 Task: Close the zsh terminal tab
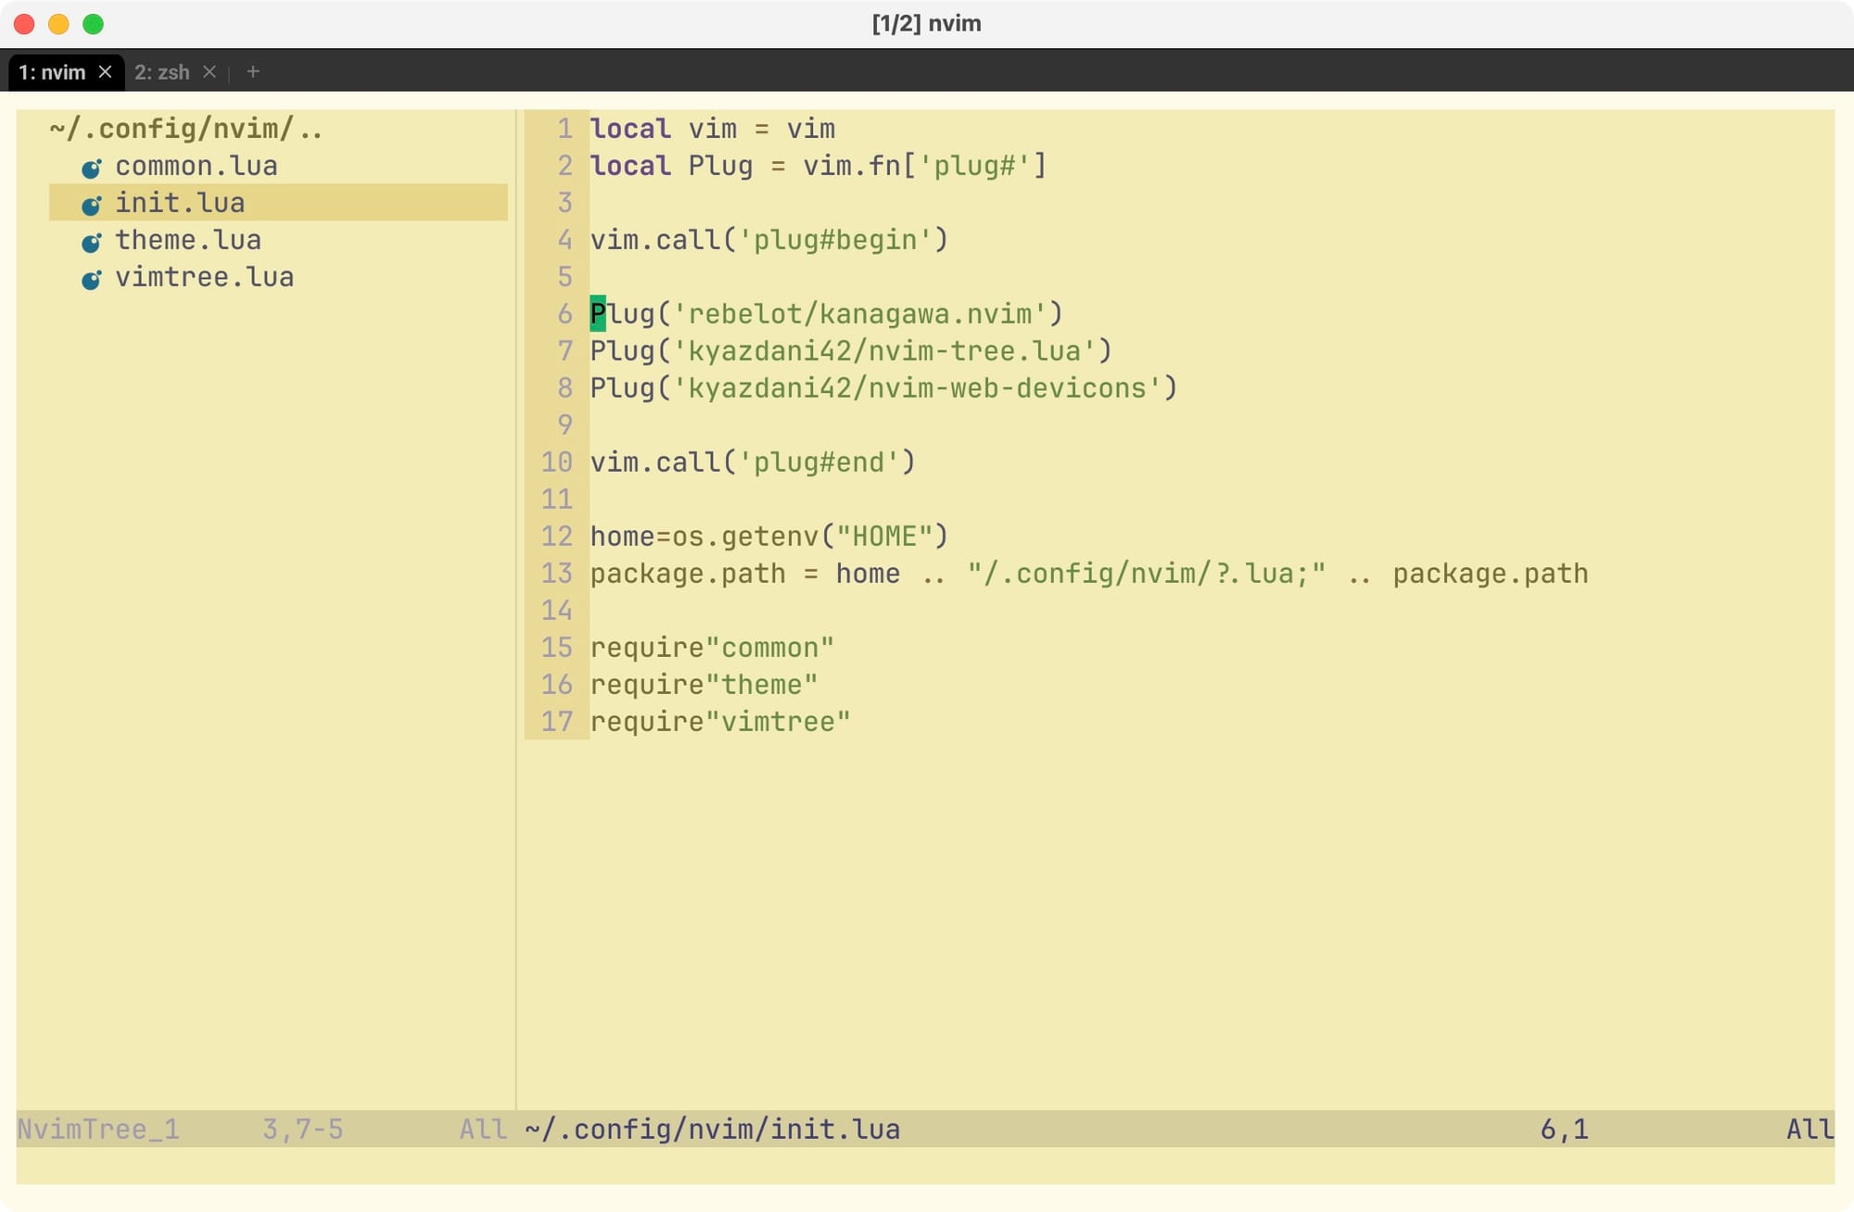210,71
